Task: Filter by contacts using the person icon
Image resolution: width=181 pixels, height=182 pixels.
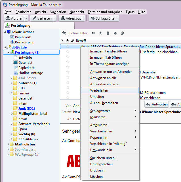Action: point(108,33)
